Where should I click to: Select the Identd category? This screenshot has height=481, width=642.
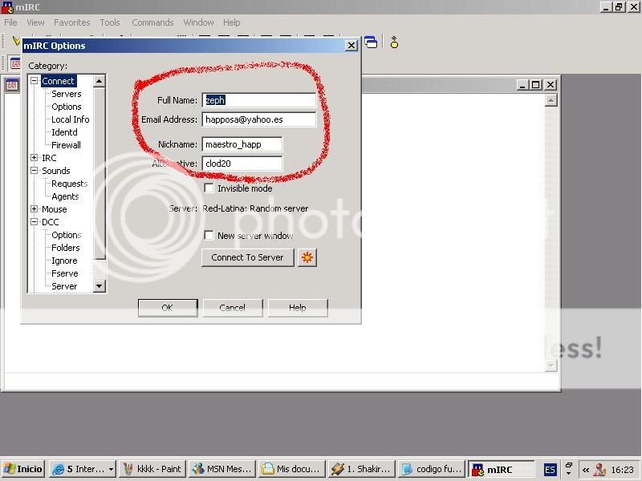[64, 132]
